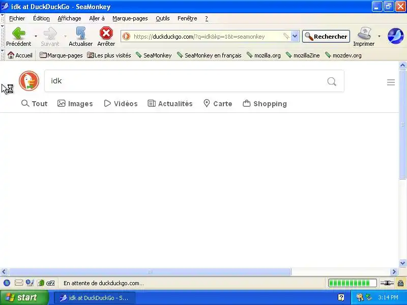The height and width of the screenshot is (305, 407).
Task: Switch to the Actualités tab
Action: (x=170, y=104)
